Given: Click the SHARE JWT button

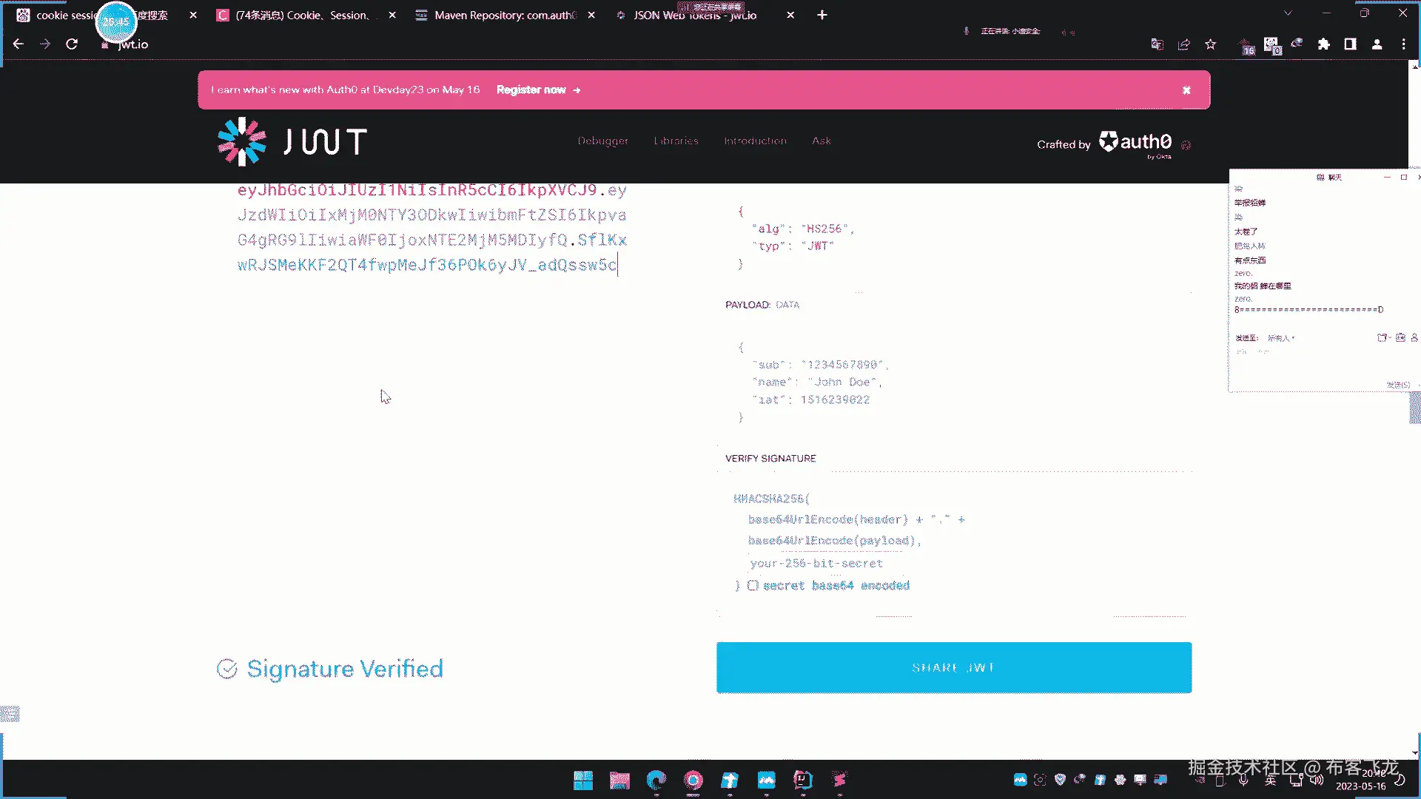Looking at the screenshot, I should coord(953,667).
